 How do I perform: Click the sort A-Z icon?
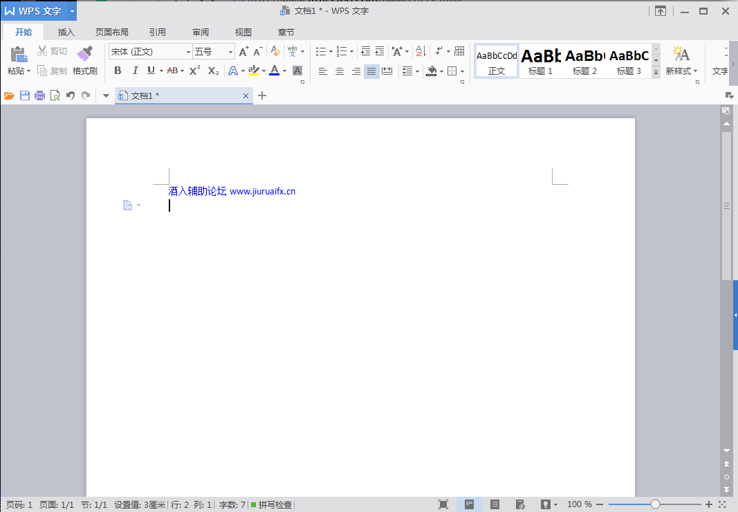[x=421, y=51]
